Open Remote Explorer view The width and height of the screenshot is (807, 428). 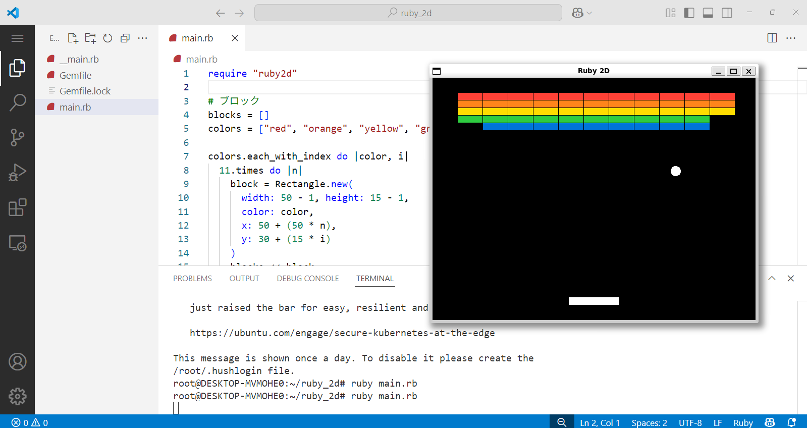pyautogui.click(x=18, y=243)
